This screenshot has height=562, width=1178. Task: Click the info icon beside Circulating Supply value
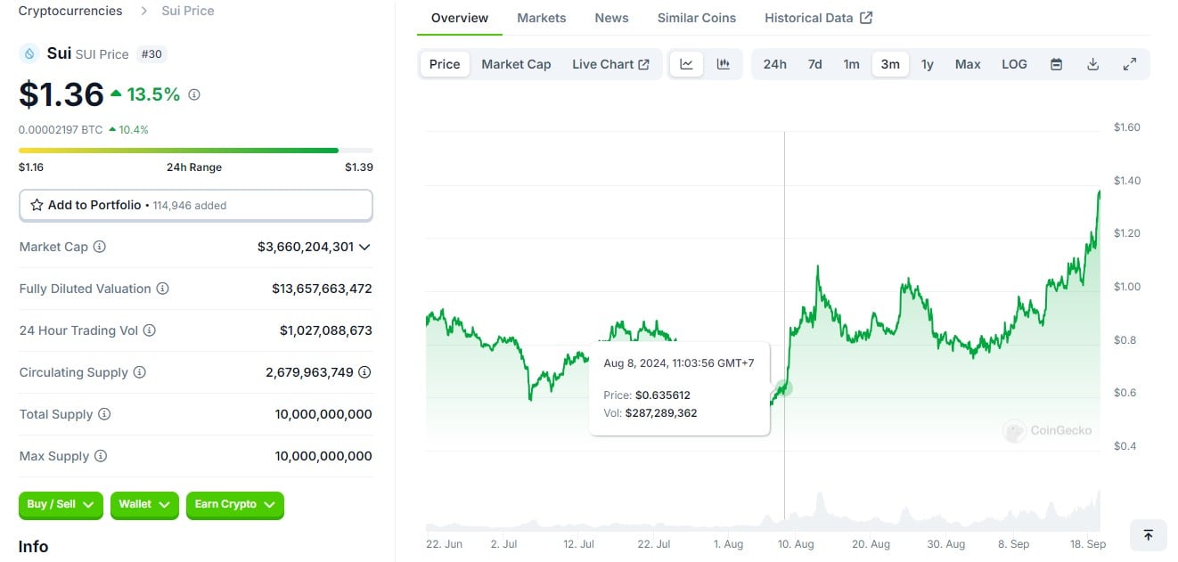coord(364,372)
